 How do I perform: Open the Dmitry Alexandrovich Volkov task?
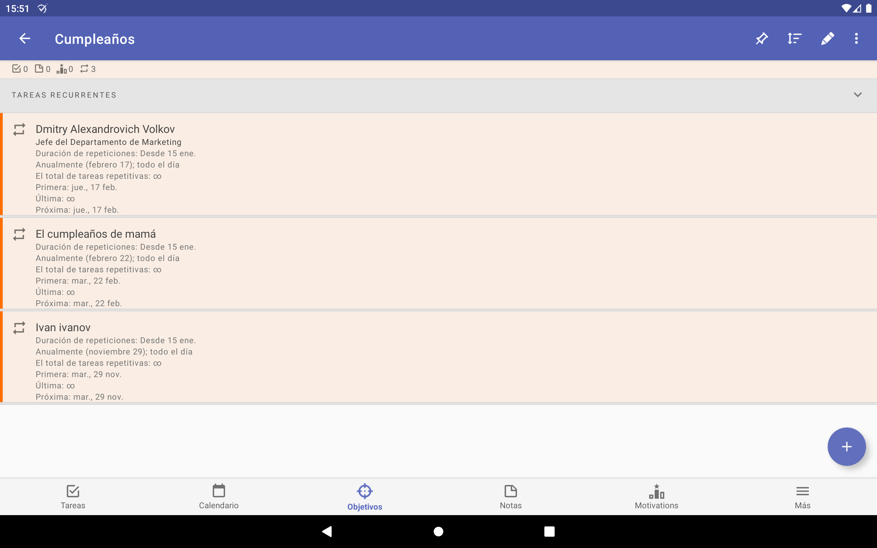click(x=438, y=164)
